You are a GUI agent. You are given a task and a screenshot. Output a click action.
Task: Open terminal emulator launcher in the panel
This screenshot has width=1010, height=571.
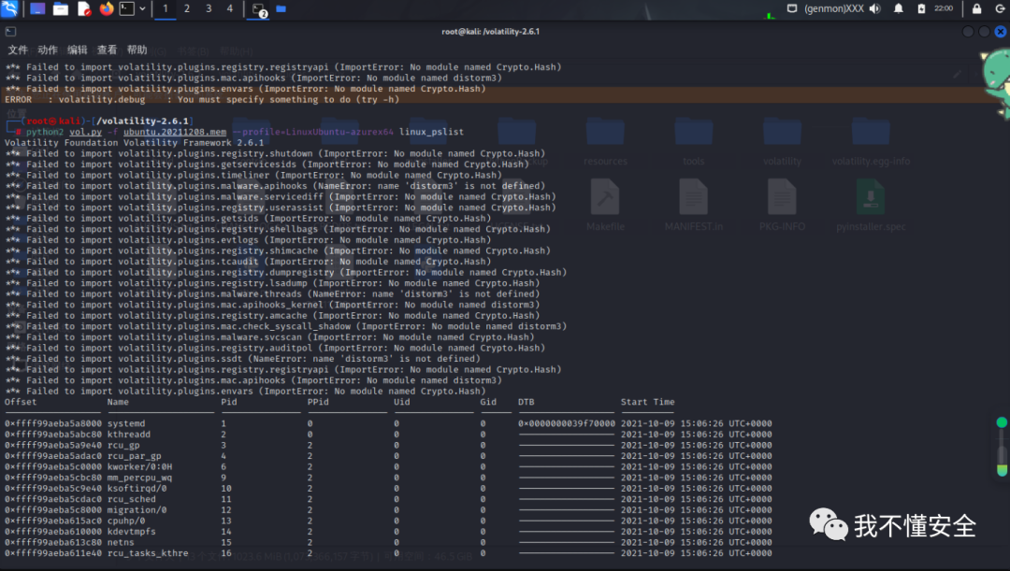coord(127,8)
